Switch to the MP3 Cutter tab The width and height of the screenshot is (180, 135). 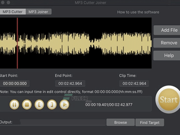pyautogui.click(x=13, y=12)
